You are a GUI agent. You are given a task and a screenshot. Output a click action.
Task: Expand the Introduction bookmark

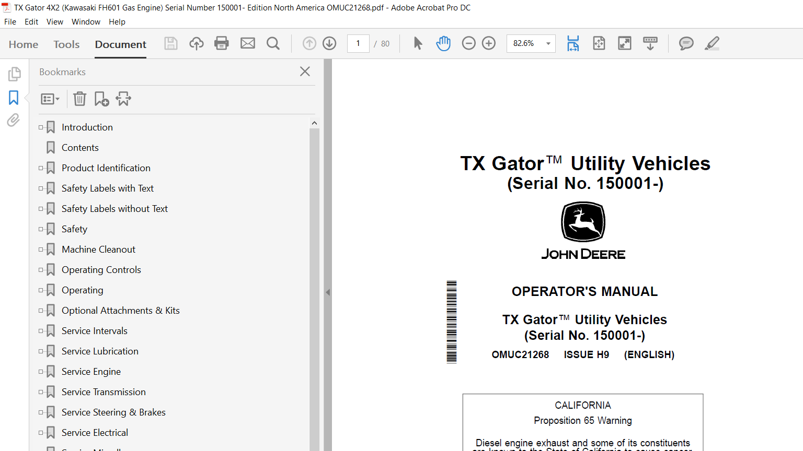[41, 127]
